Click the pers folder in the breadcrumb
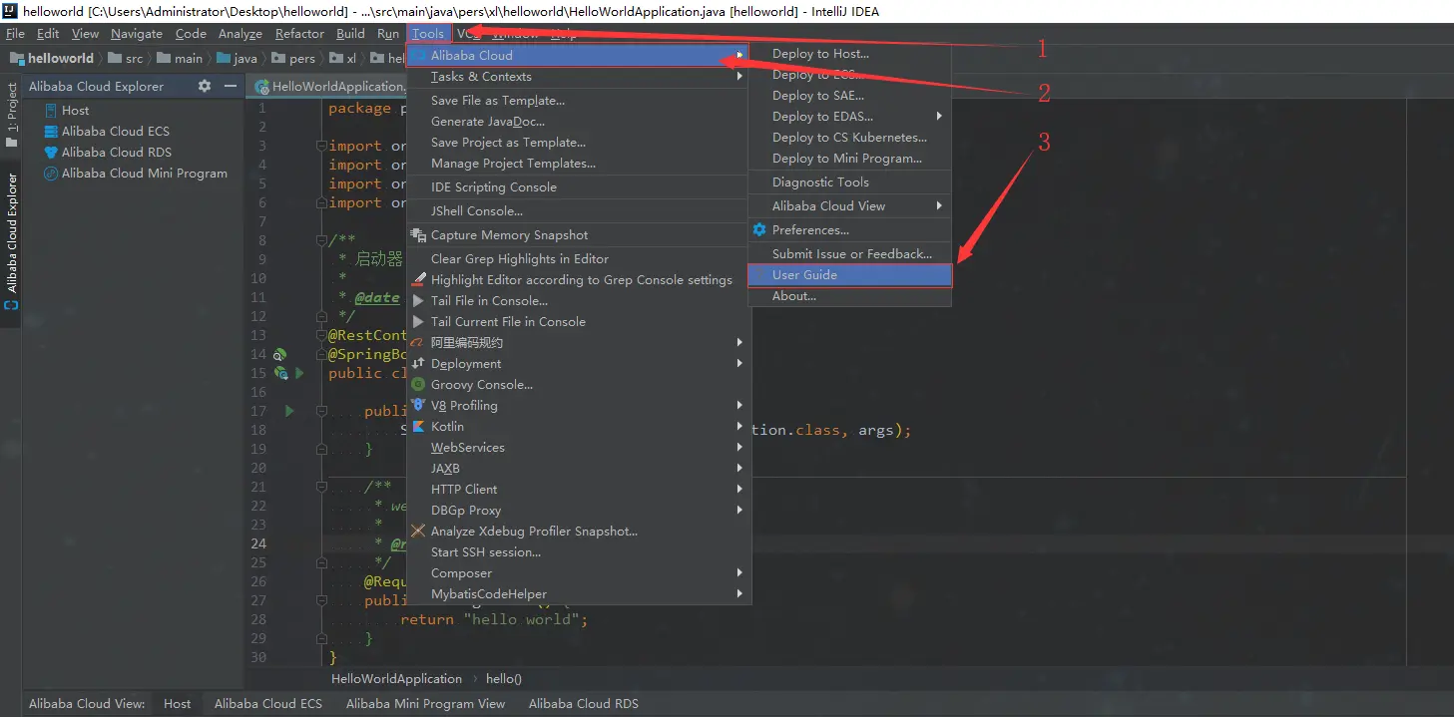Image resolution: width=1454 pixels, height=717 pixels. [x=293, y=58]
